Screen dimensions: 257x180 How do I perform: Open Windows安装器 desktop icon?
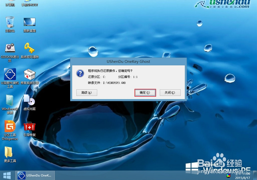click(x=10, y=104)
